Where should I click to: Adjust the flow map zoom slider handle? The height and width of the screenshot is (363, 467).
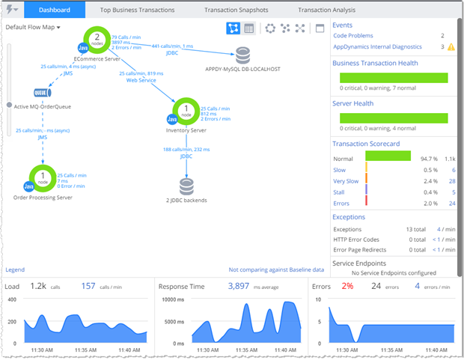pos(9,105)
